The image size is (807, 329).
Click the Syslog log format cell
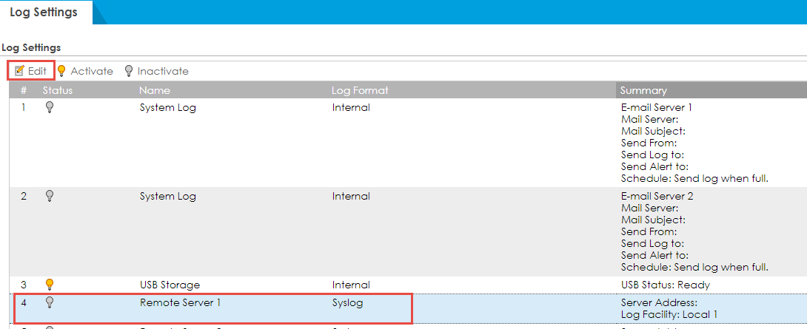click(x=347, y=303)
